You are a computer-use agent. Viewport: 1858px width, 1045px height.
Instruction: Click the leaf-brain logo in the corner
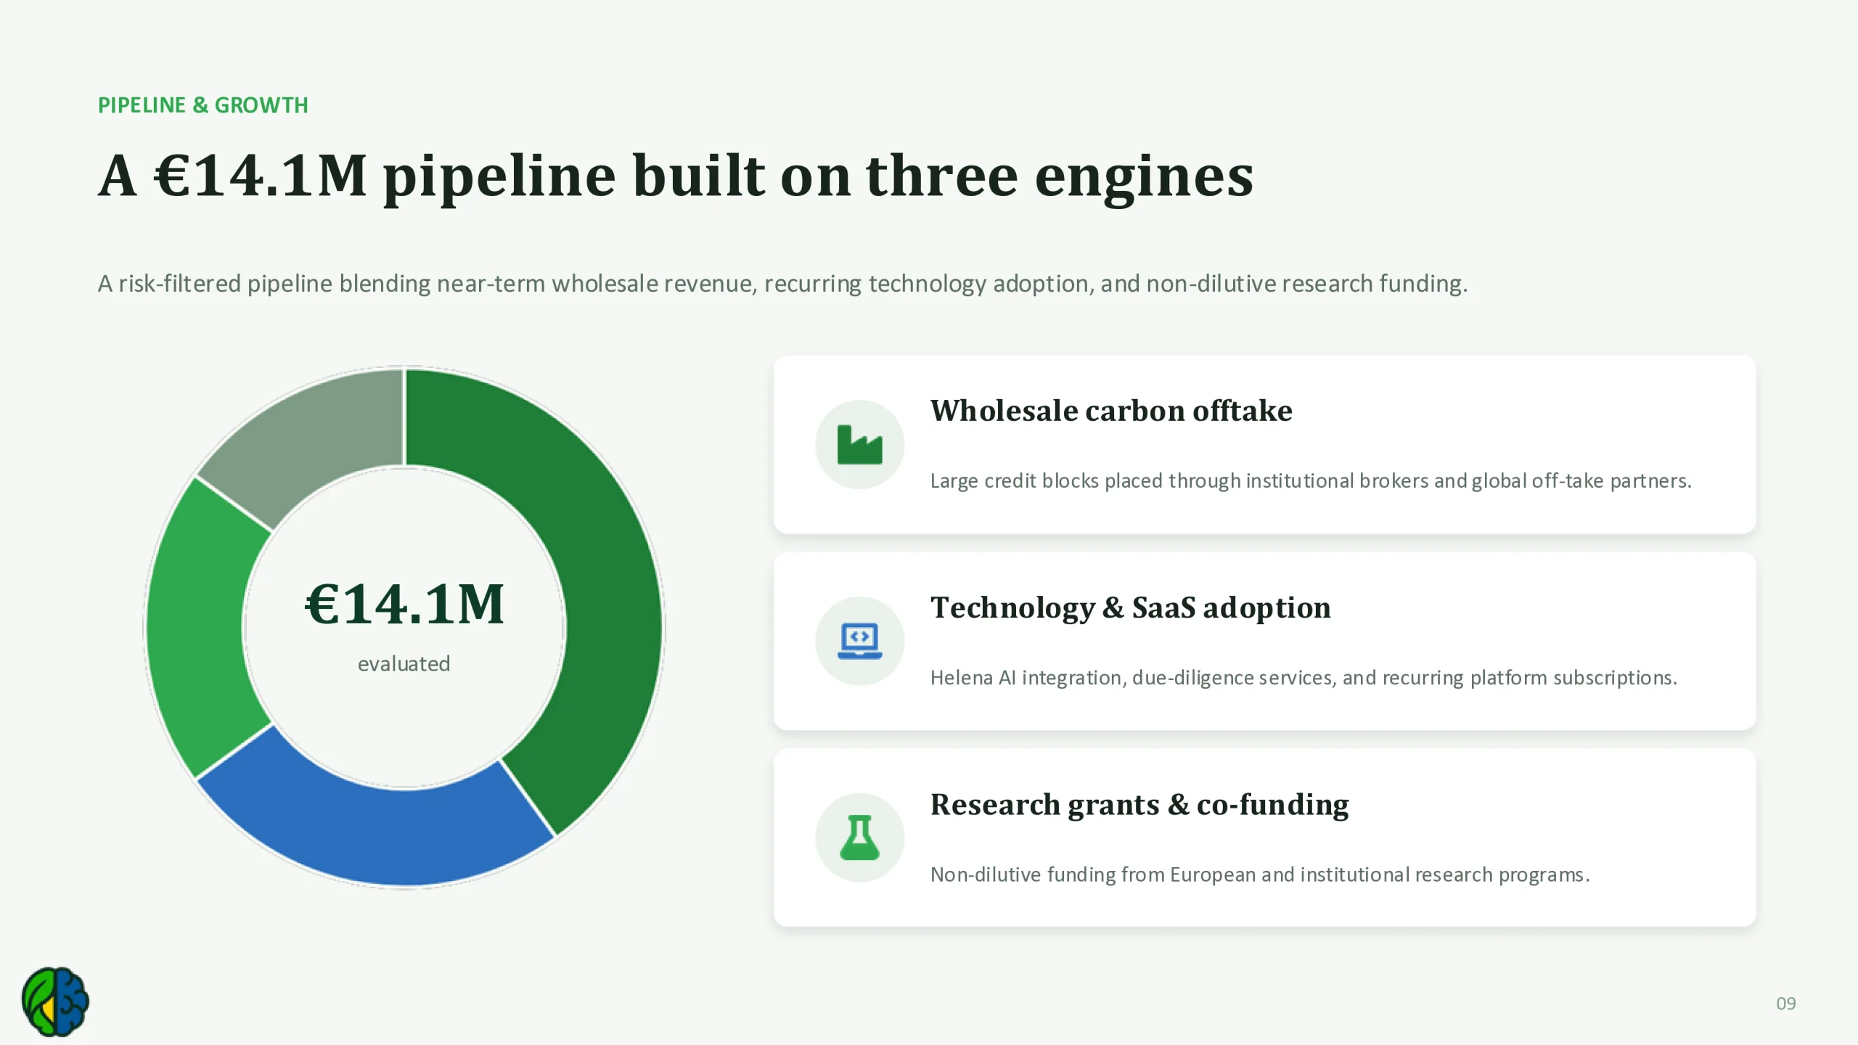click(55, 1001)
